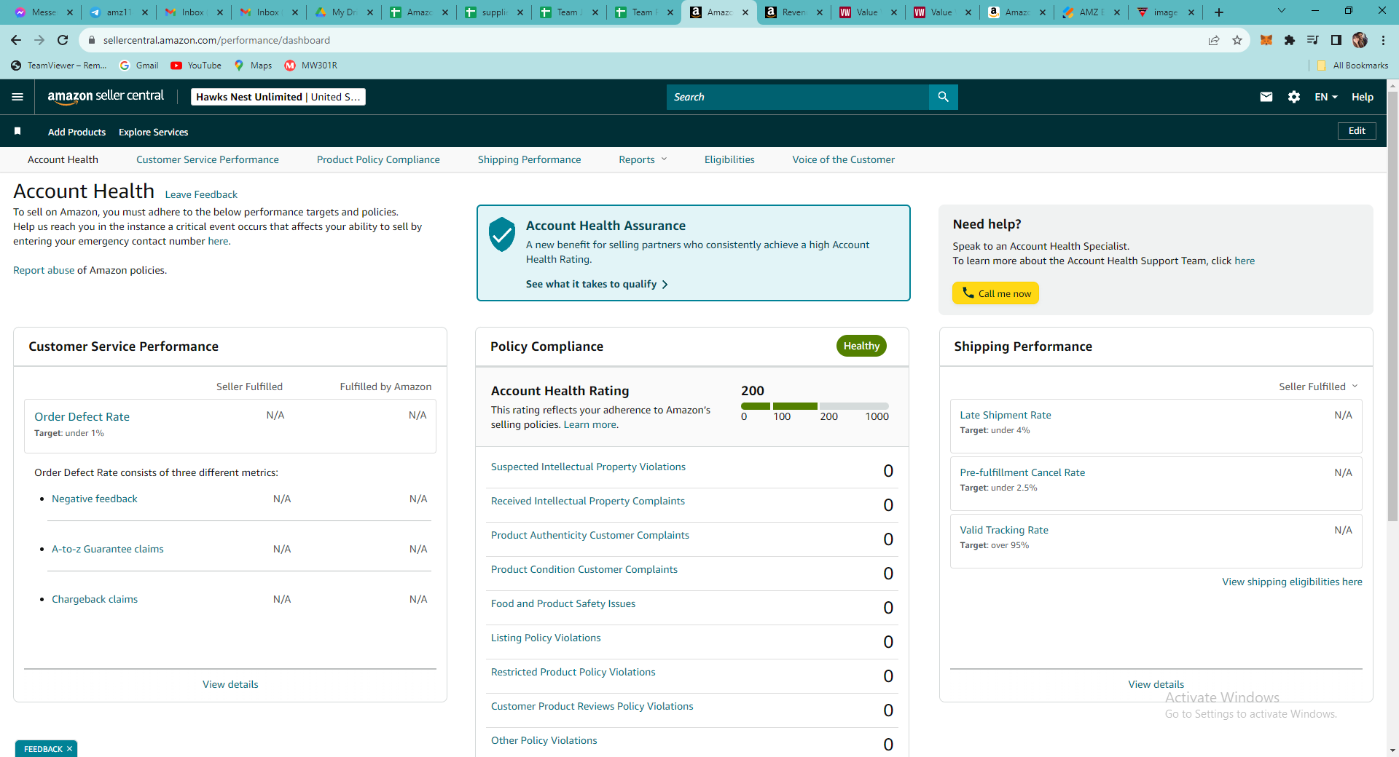This screenshot has width=1399, height=757.
Task: Open the Chrome three-dot menu
Action: click(1383, 40)
